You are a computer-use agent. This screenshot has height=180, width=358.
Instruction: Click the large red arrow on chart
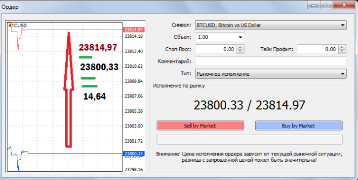pos(69,90)
